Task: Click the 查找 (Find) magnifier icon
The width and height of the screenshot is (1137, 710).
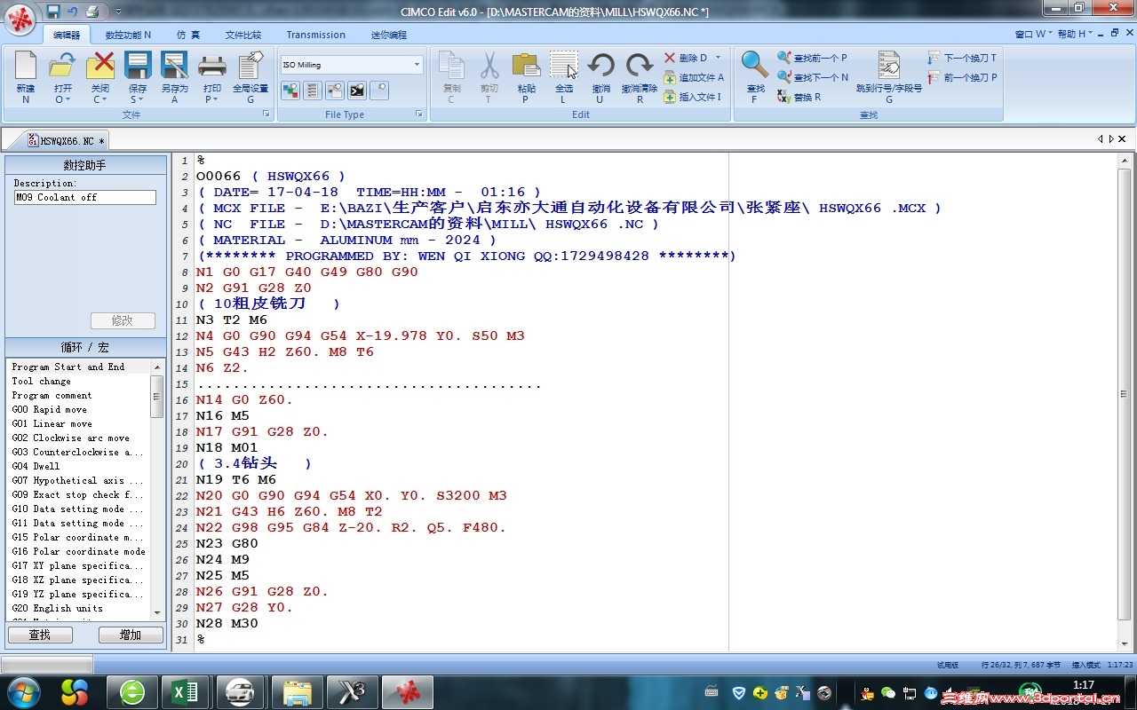Action: [x=755, y=65]
